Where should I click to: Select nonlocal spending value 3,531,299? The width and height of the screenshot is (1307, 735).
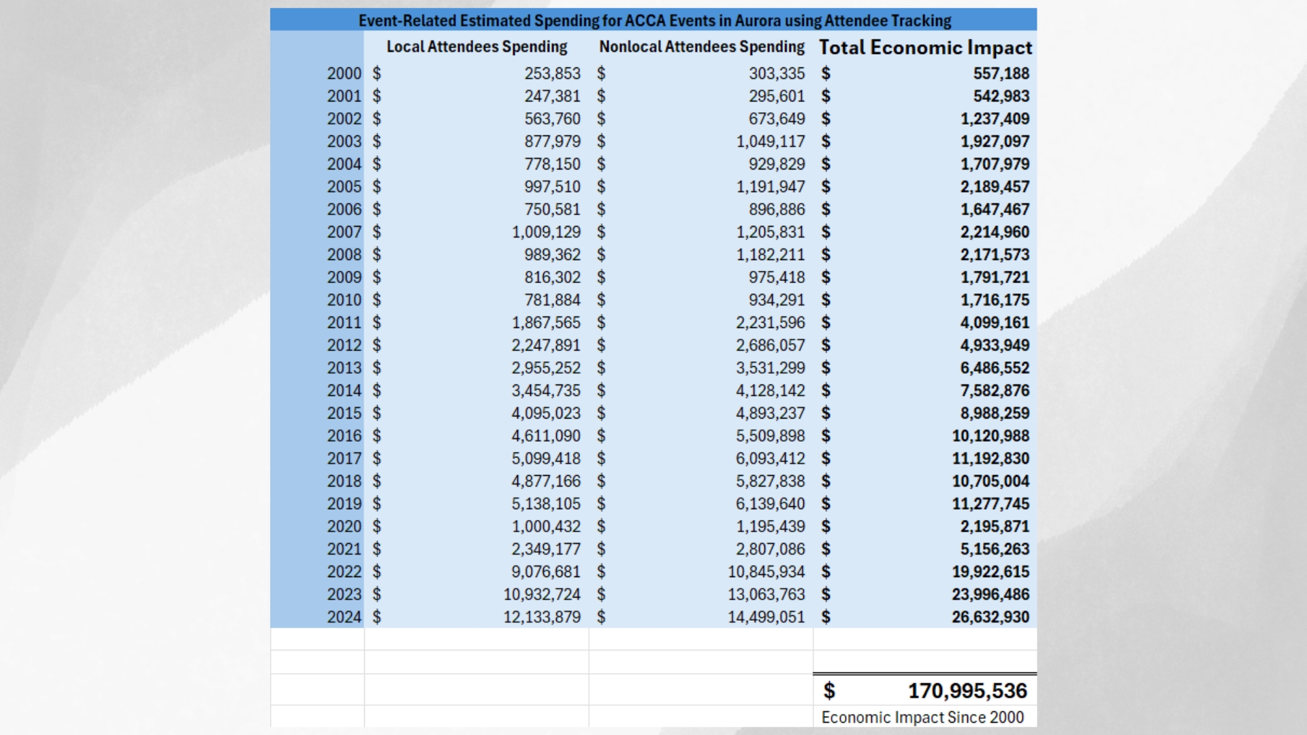click(771, 367)
